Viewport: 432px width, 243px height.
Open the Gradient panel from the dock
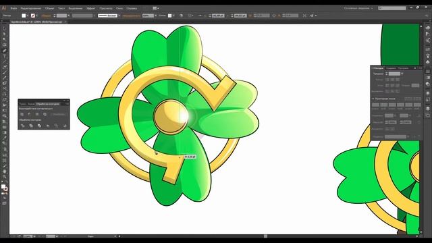click(427, 78)
